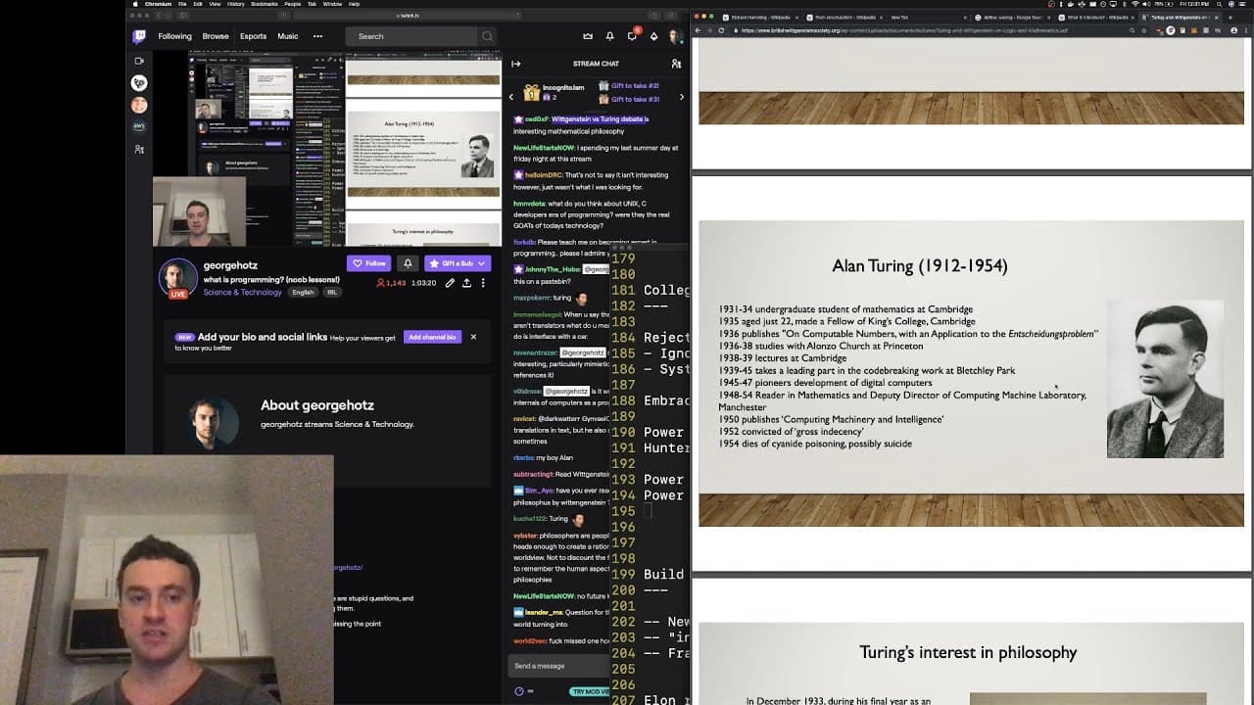Image resolution: width=1254 pixels, height=705 pixels.
Task: Open the Esports tab on Twitch
Action: click(x=253, y=36)
